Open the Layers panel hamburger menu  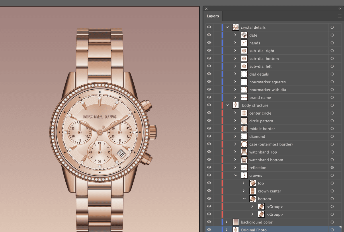coord(339,16)
